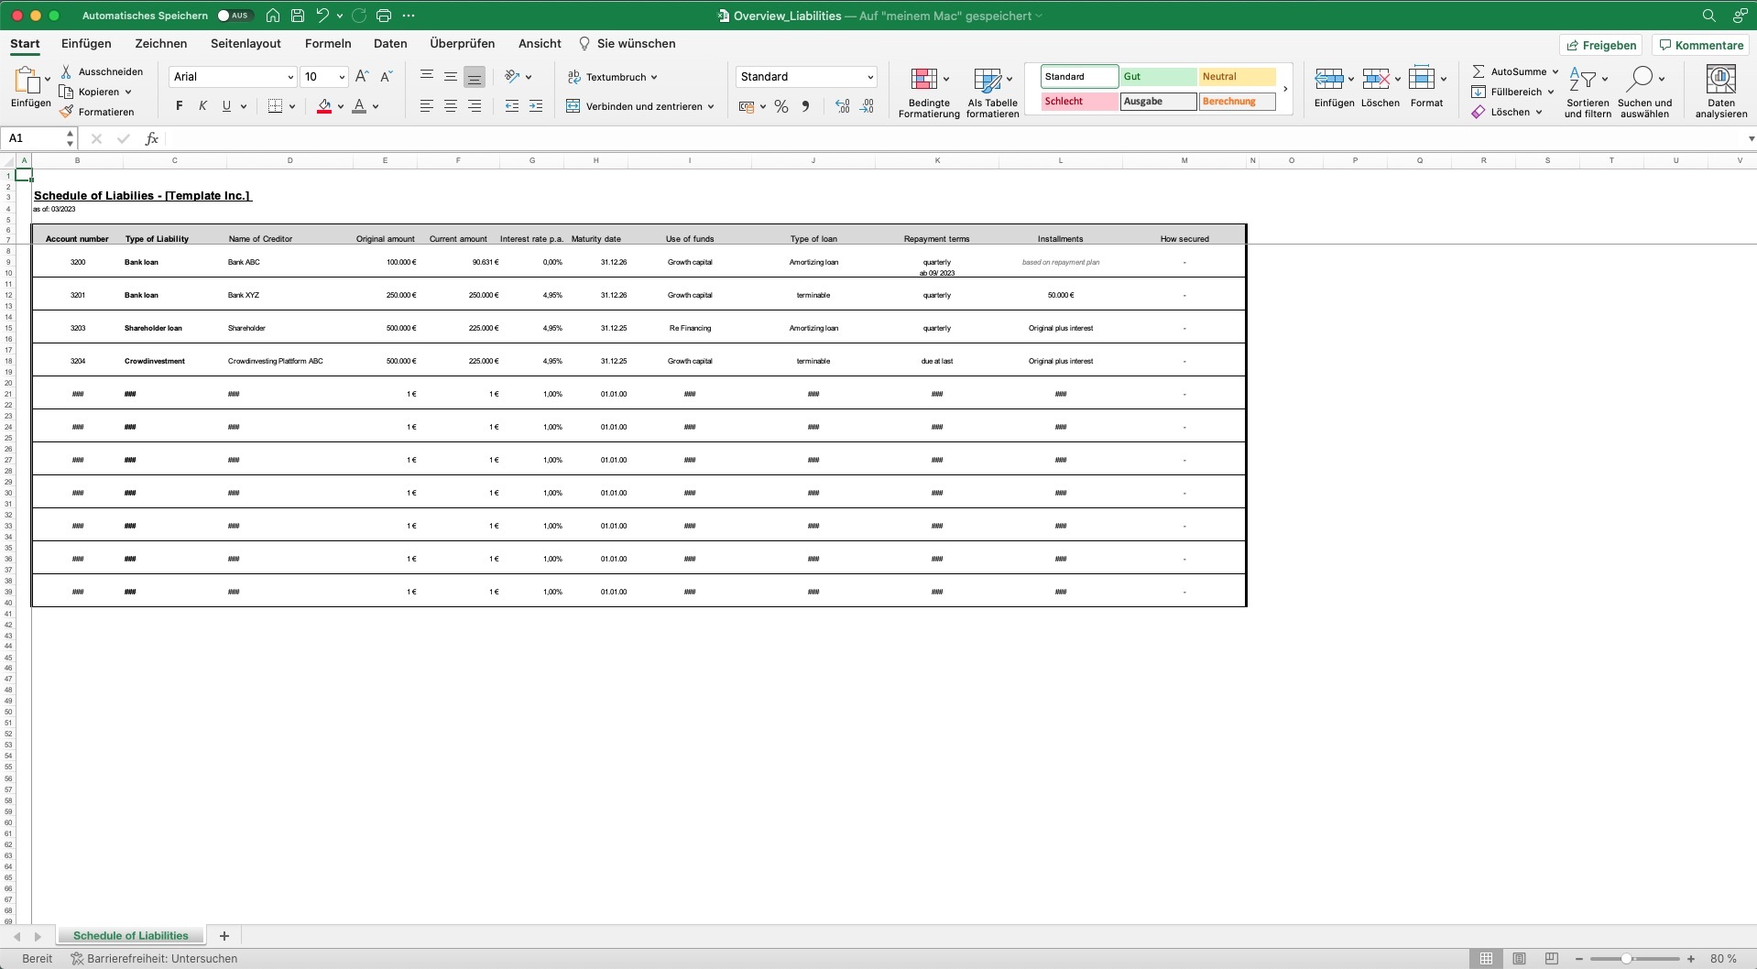Expand Verbinden und zentrieren options

point(711,106)
